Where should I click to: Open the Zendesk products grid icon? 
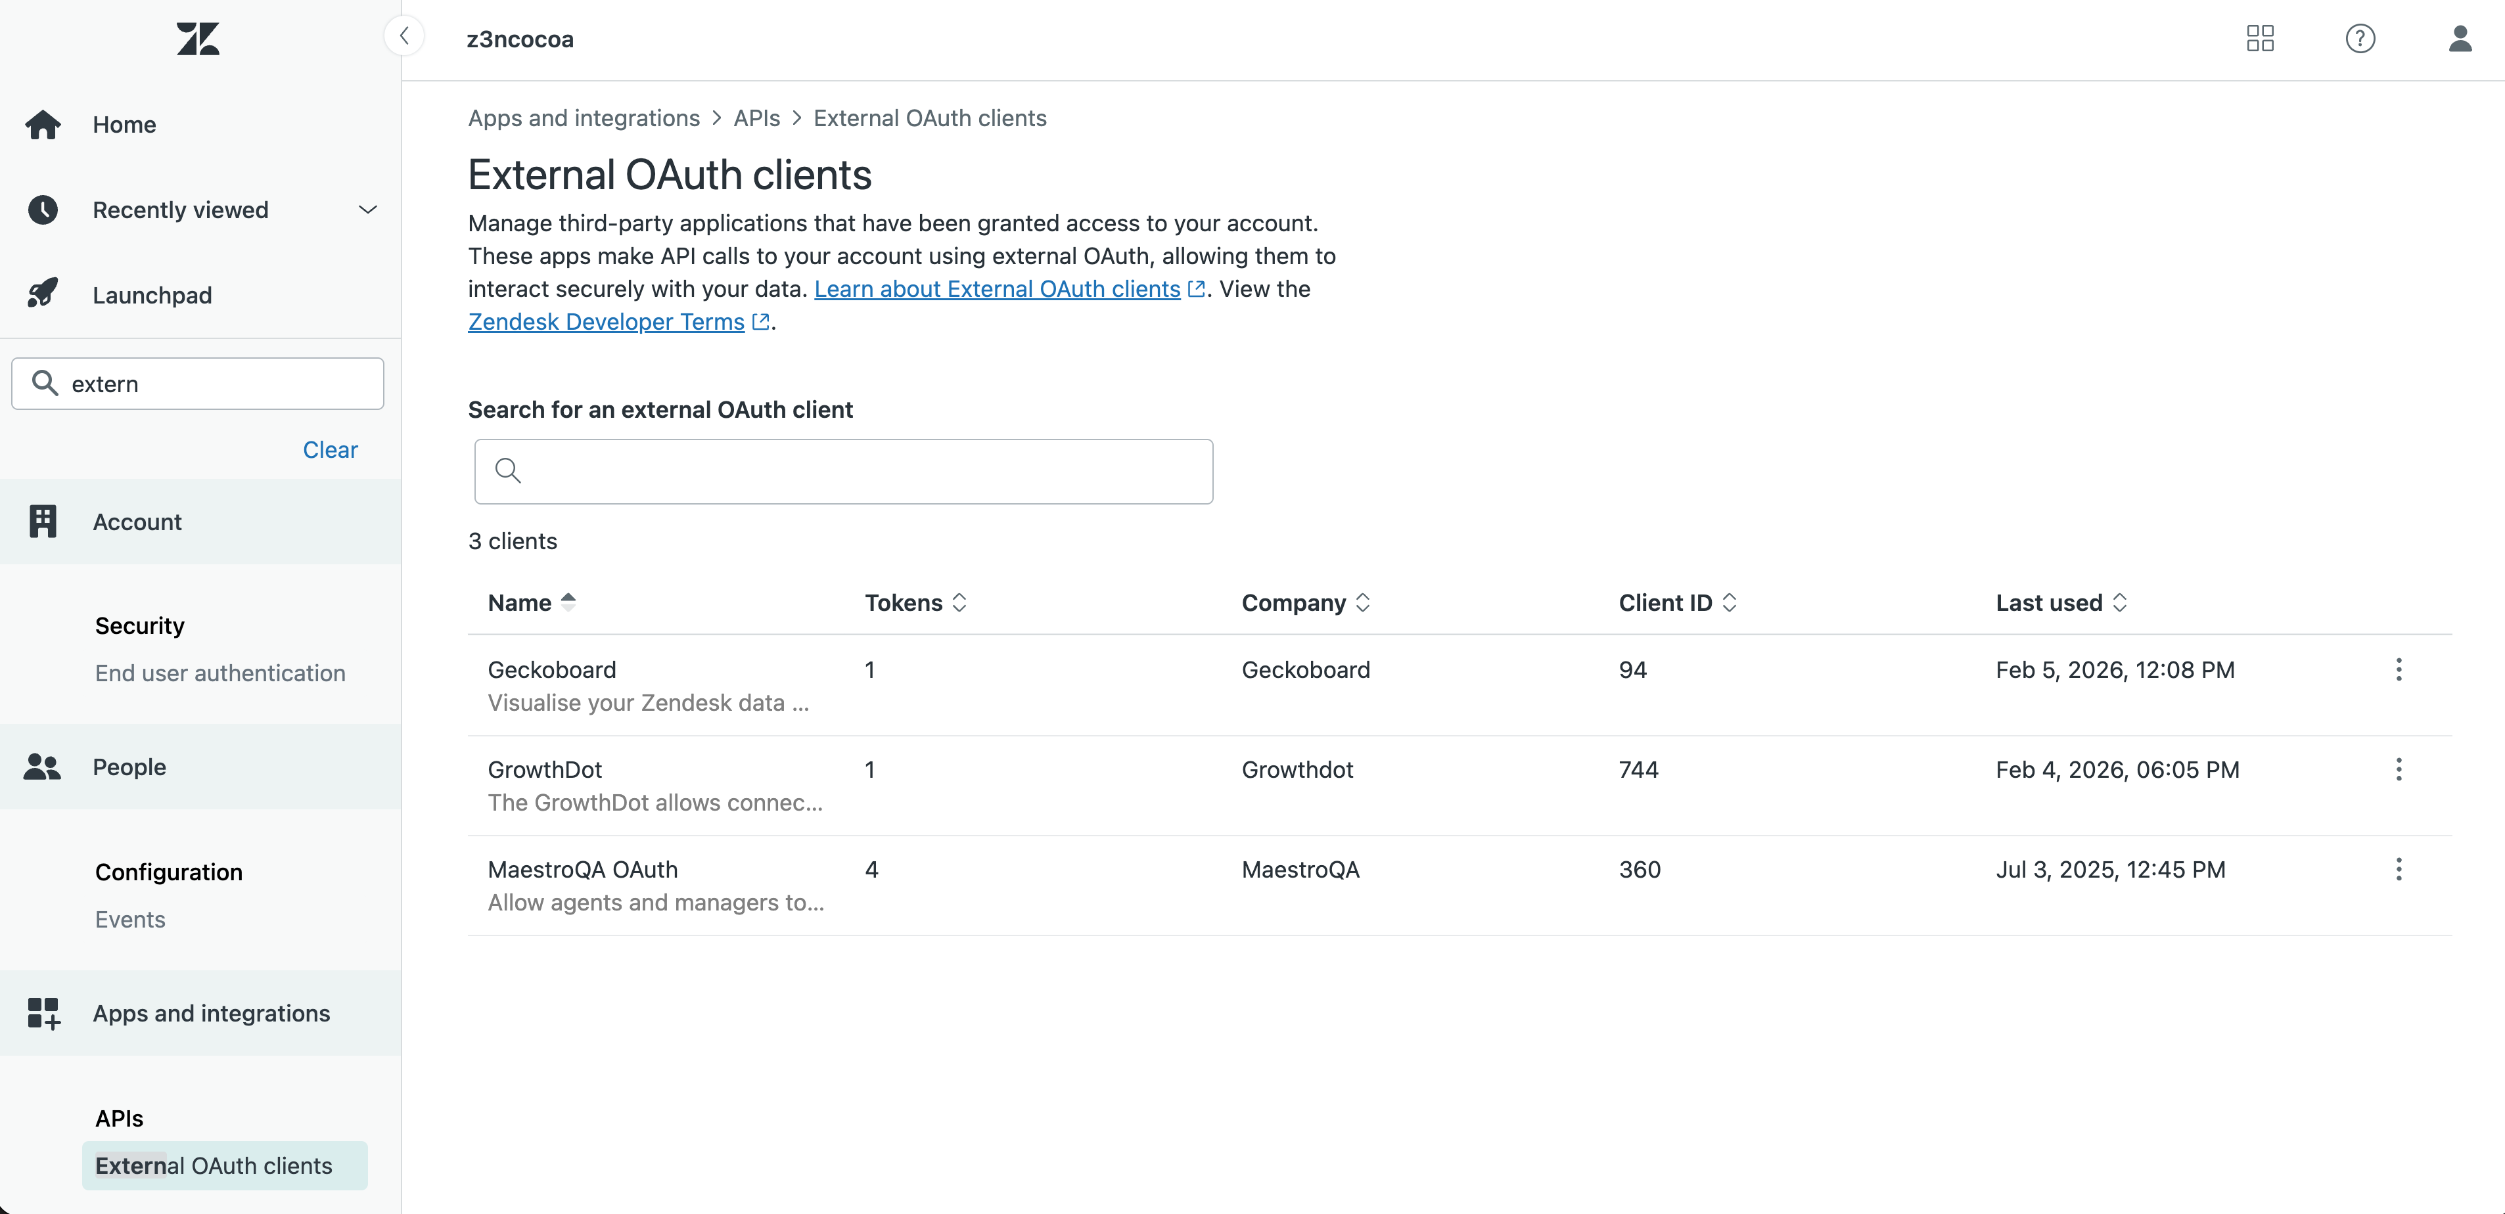tap(2260, 39)
